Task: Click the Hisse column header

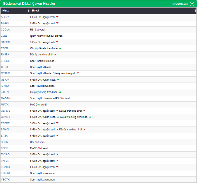Action: pyautogui.click(x=6, y=11)
